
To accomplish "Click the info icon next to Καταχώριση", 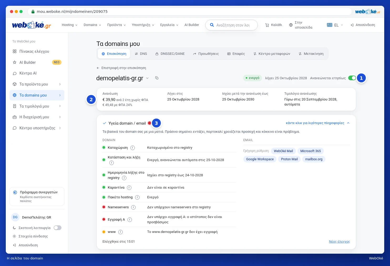I will 133,148.
